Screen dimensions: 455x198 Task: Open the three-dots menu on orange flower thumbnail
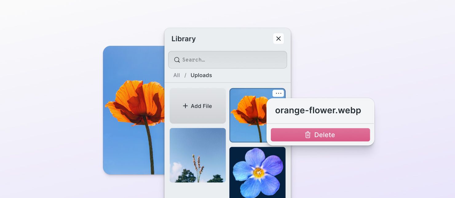coord(278,93)
